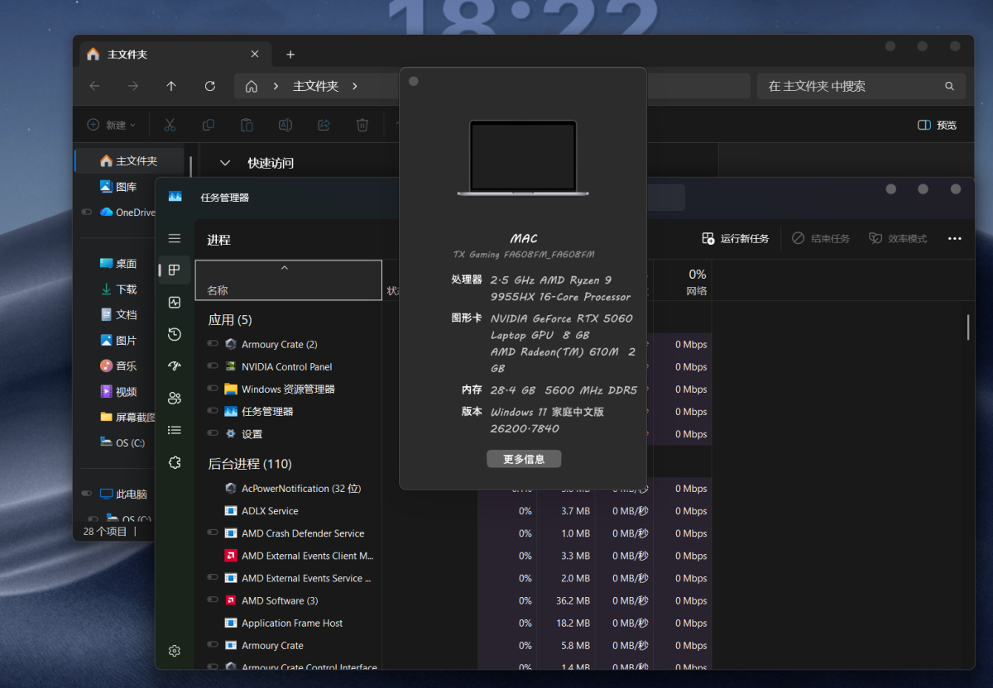Expand the Armoury Crate (2) process group
This screenshot has height=688, width=993.
click(x=213, y=344)
